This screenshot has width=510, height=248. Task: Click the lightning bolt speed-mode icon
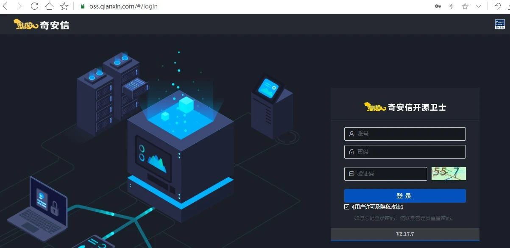451,6
